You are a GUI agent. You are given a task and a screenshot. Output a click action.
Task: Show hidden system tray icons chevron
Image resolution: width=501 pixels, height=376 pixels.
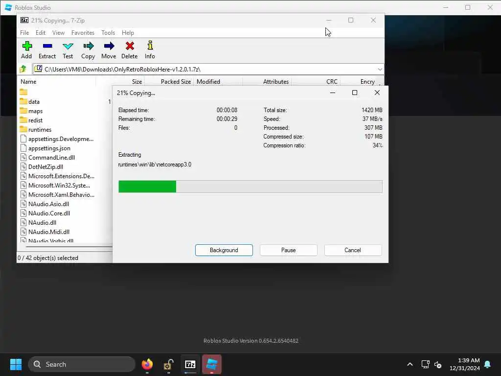coord(410,364)
